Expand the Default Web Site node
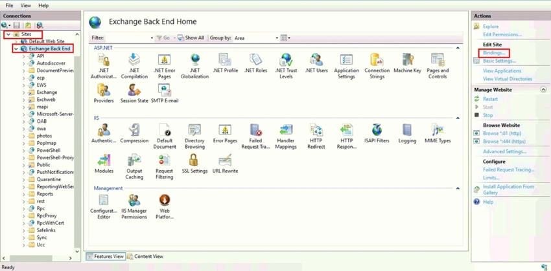 [x=16, y=41]
